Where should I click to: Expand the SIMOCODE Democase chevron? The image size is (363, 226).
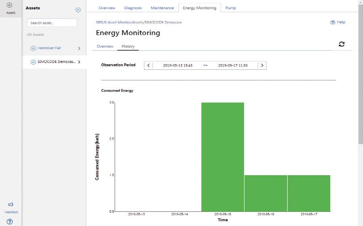79,62
